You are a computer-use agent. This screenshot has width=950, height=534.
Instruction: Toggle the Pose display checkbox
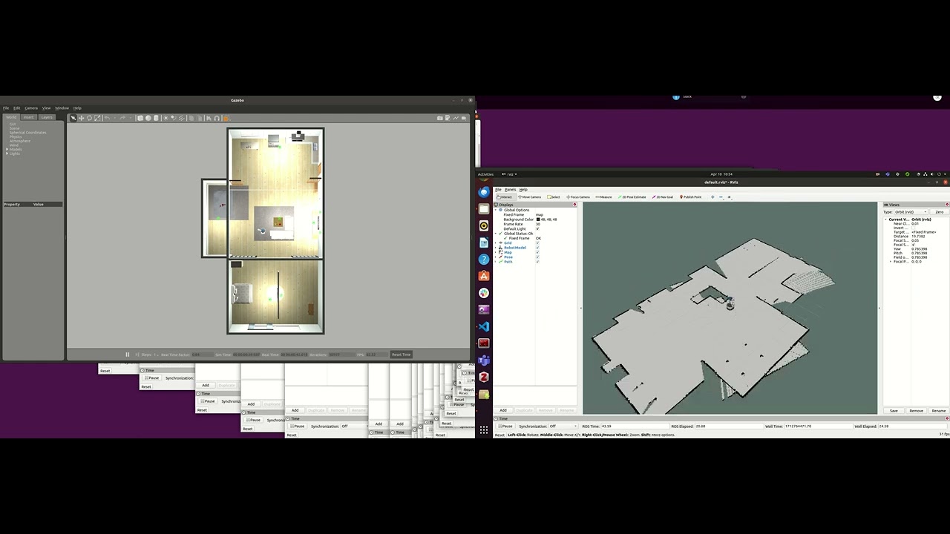537,257
